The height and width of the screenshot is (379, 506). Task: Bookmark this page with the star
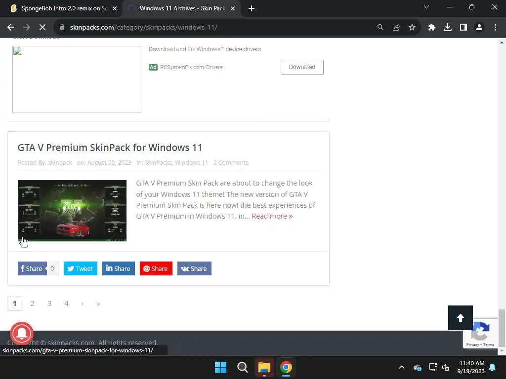tap(412, 28)
